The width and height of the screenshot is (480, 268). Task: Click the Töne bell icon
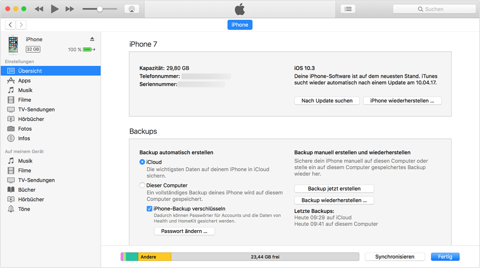point(11,209)
